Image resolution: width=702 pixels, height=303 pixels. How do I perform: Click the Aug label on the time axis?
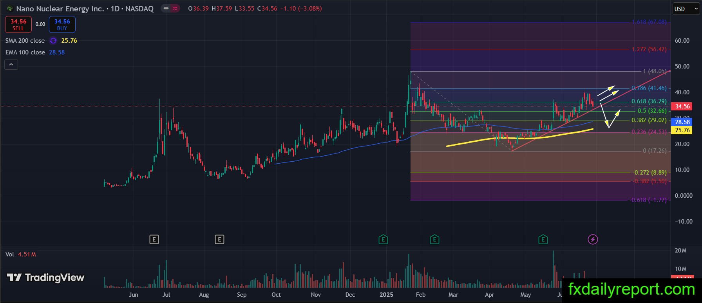(204, 295)
